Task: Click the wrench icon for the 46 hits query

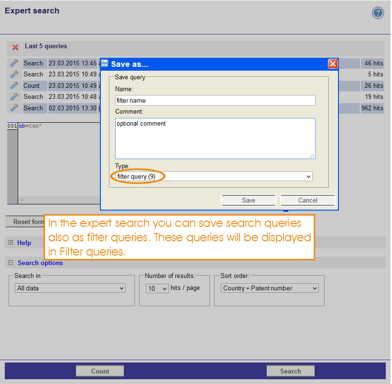Action: click(14, 63)
